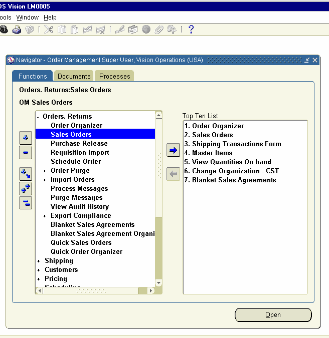Add selection to Top Ten List arrow
The height and width of the screenshot is (338, 329).
point(173,150)
